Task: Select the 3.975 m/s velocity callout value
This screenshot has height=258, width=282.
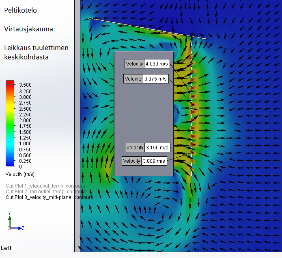Action: [x=156, y=79]
